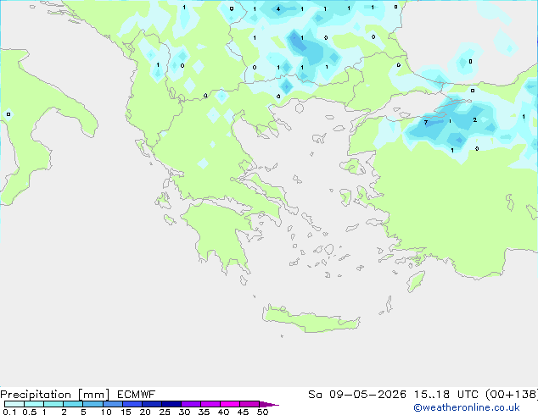Select the 30–35 mm purple legend swatch
The image size is (538, 415).
(x=191, y=404)
